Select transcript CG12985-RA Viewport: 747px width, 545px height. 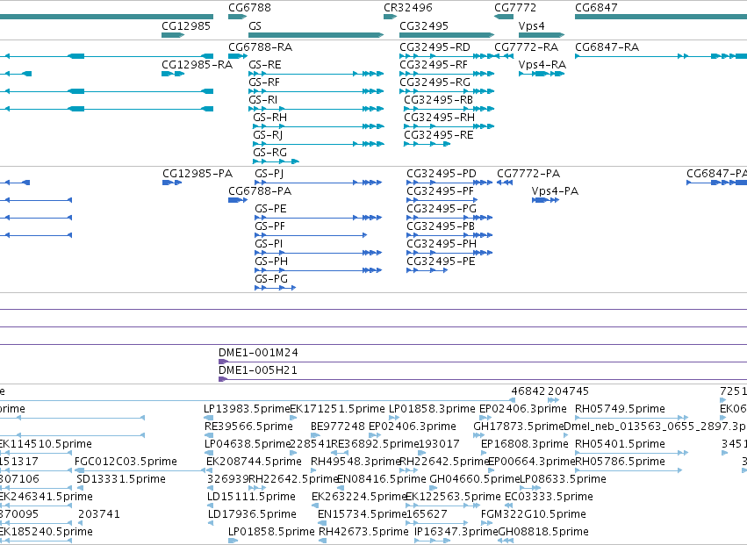pos(173,74)
